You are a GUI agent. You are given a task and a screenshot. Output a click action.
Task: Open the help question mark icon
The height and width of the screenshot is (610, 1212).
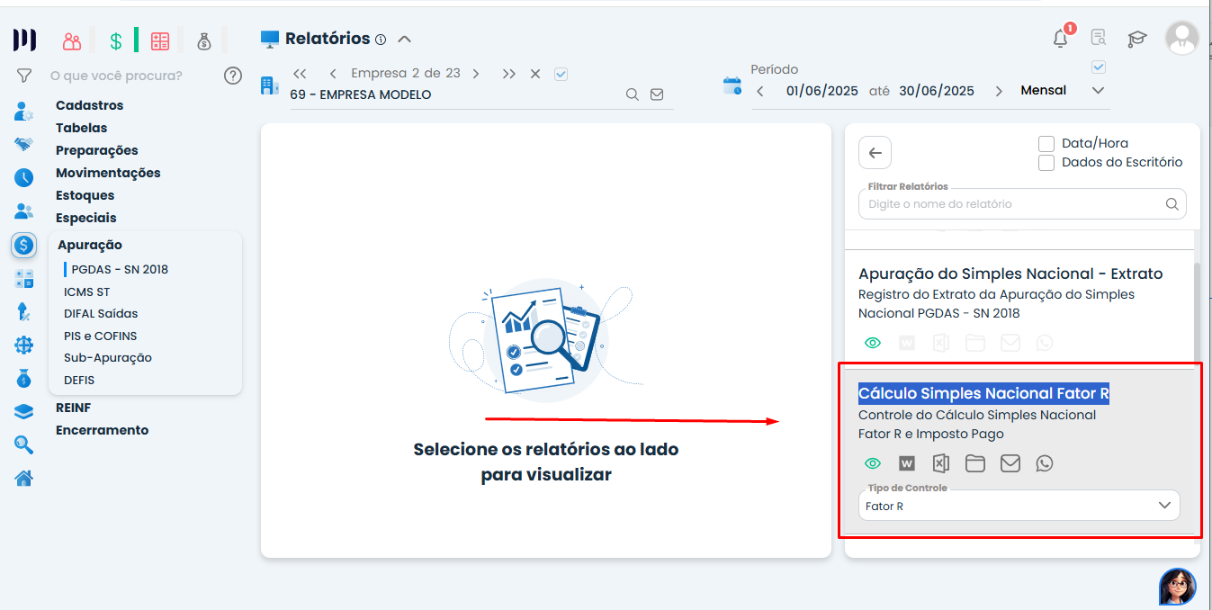233,76
